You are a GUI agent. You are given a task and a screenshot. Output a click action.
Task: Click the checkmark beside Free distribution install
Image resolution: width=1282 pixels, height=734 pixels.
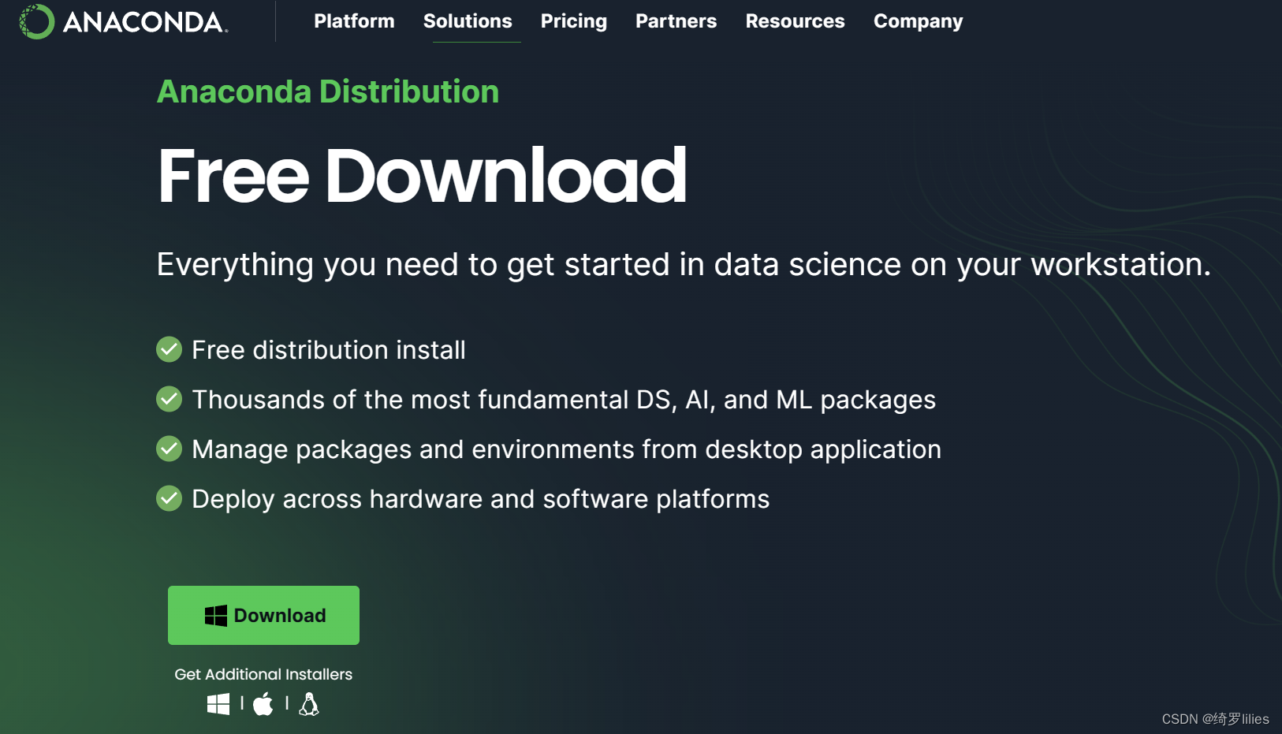pyautogui.click(x=169, y=349)
